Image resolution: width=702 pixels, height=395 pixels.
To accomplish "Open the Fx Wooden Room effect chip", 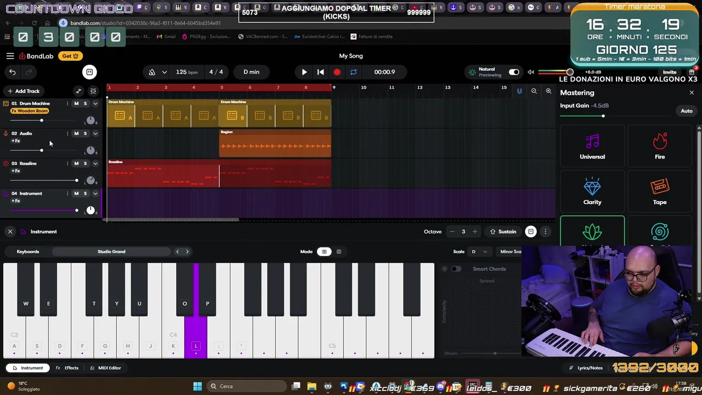I will coord(30,111).
